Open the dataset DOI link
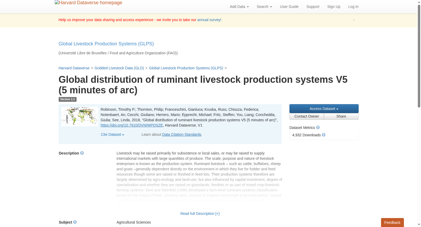Screen dimensions: 421x227 click(132, 125)
